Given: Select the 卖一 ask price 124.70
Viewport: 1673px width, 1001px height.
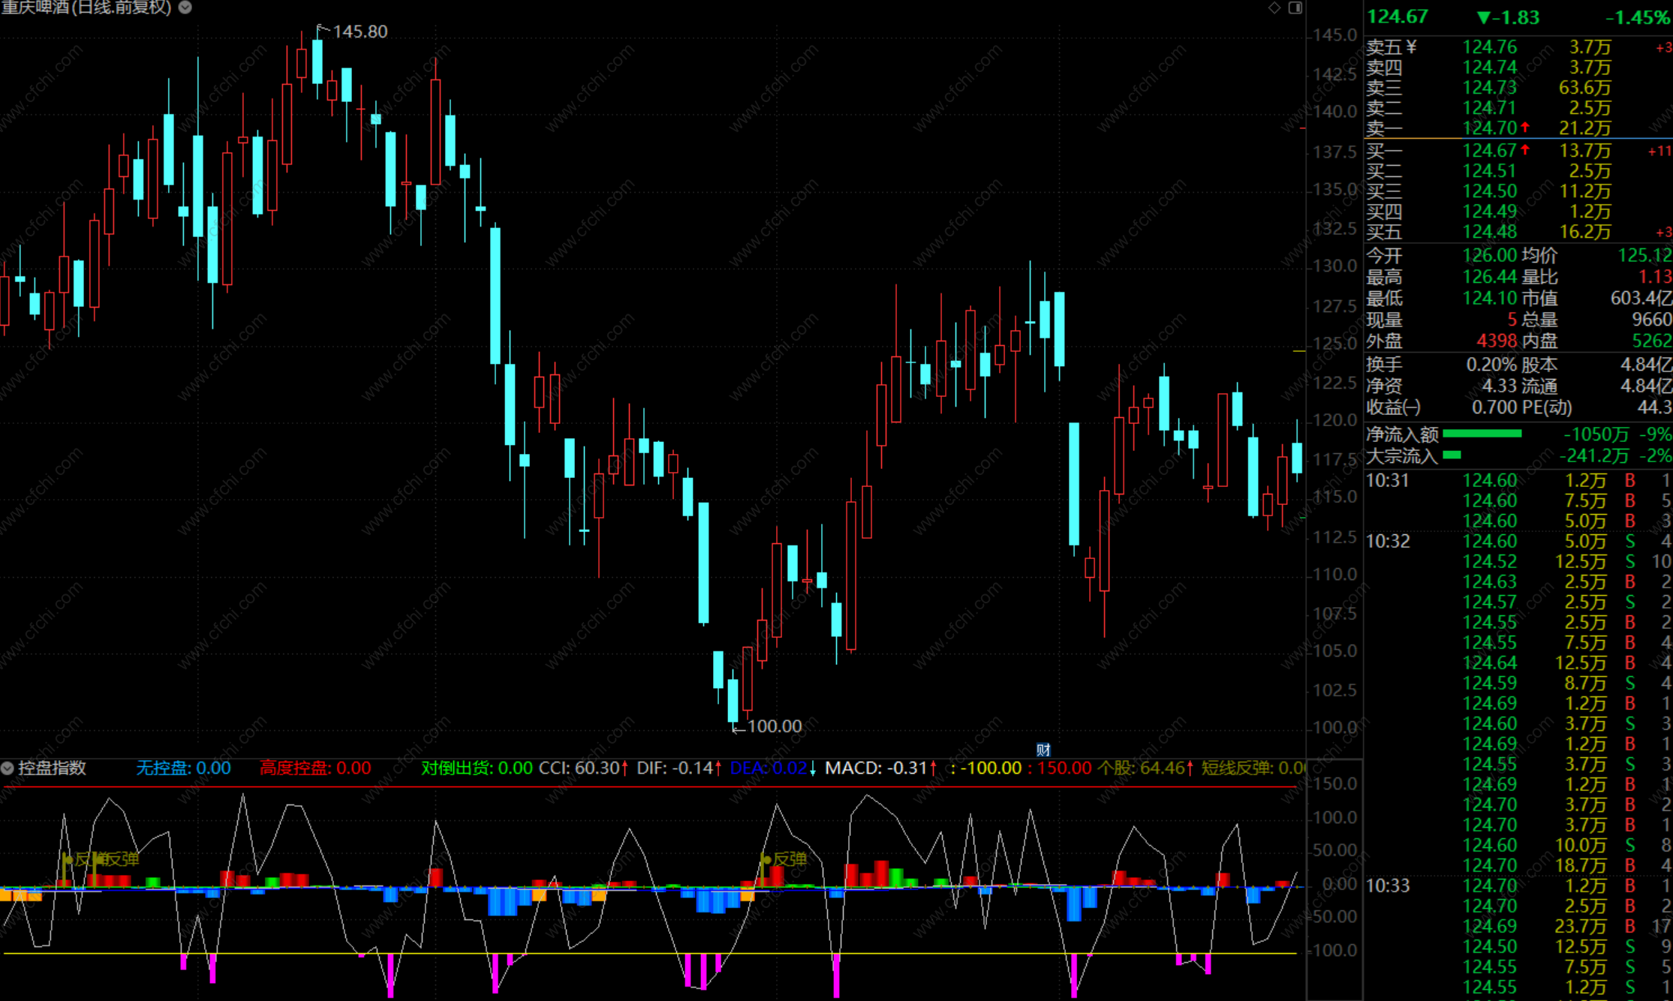Looking at the screenshot, I should [1489, 128].
